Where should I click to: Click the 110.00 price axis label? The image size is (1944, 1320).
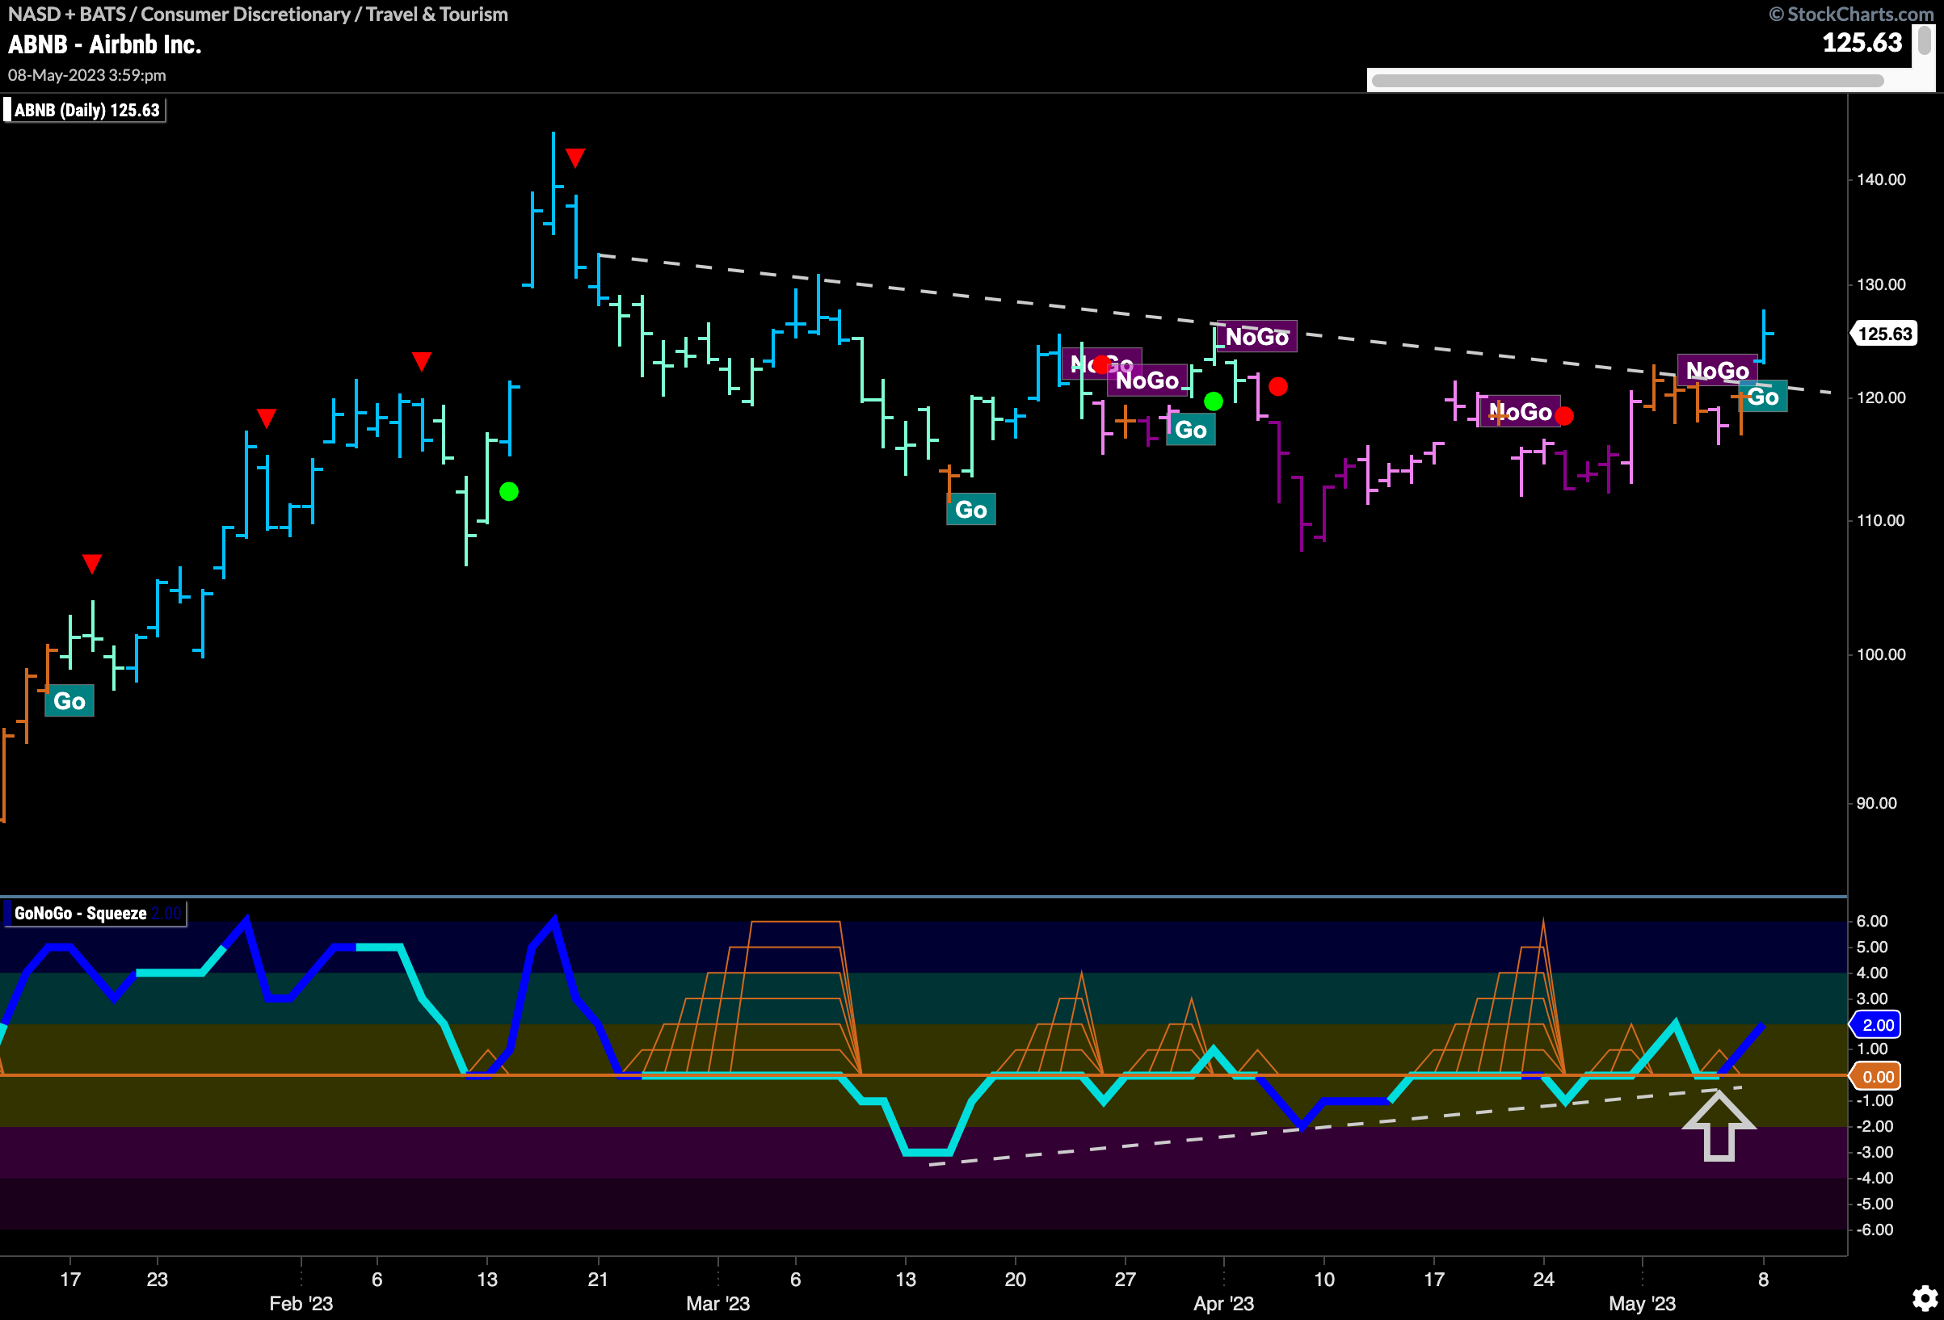[1880, 520]
